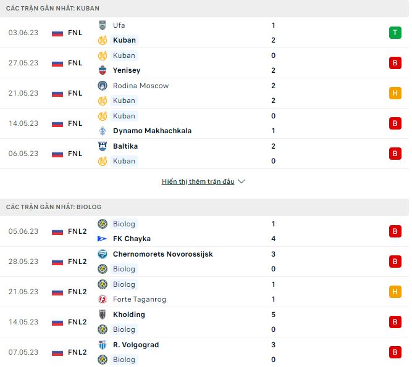The image size is (412, 367).
Task: Open FNL2 league on 05.06.23 row
Action: [x=77, y=231]
